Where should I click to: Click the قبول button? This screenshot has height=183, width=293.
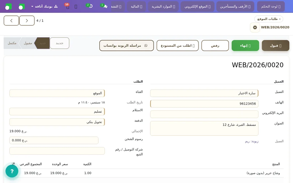pyautogui.click(x=276, y=46)
